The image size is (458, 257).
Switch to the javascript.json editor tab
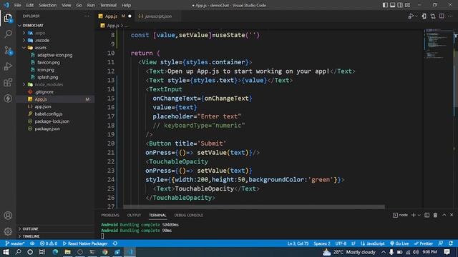pyautogui.click(x=158, y=16)
